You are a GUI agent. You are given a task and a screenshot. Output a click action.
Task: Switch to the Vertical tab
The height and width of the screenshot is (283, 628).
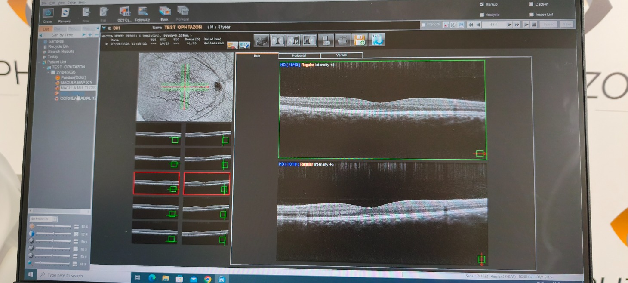pos(342,55)
